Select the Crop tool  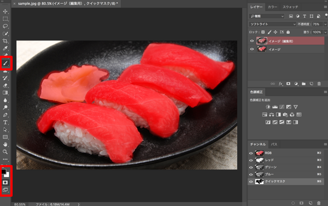[5, 41]
